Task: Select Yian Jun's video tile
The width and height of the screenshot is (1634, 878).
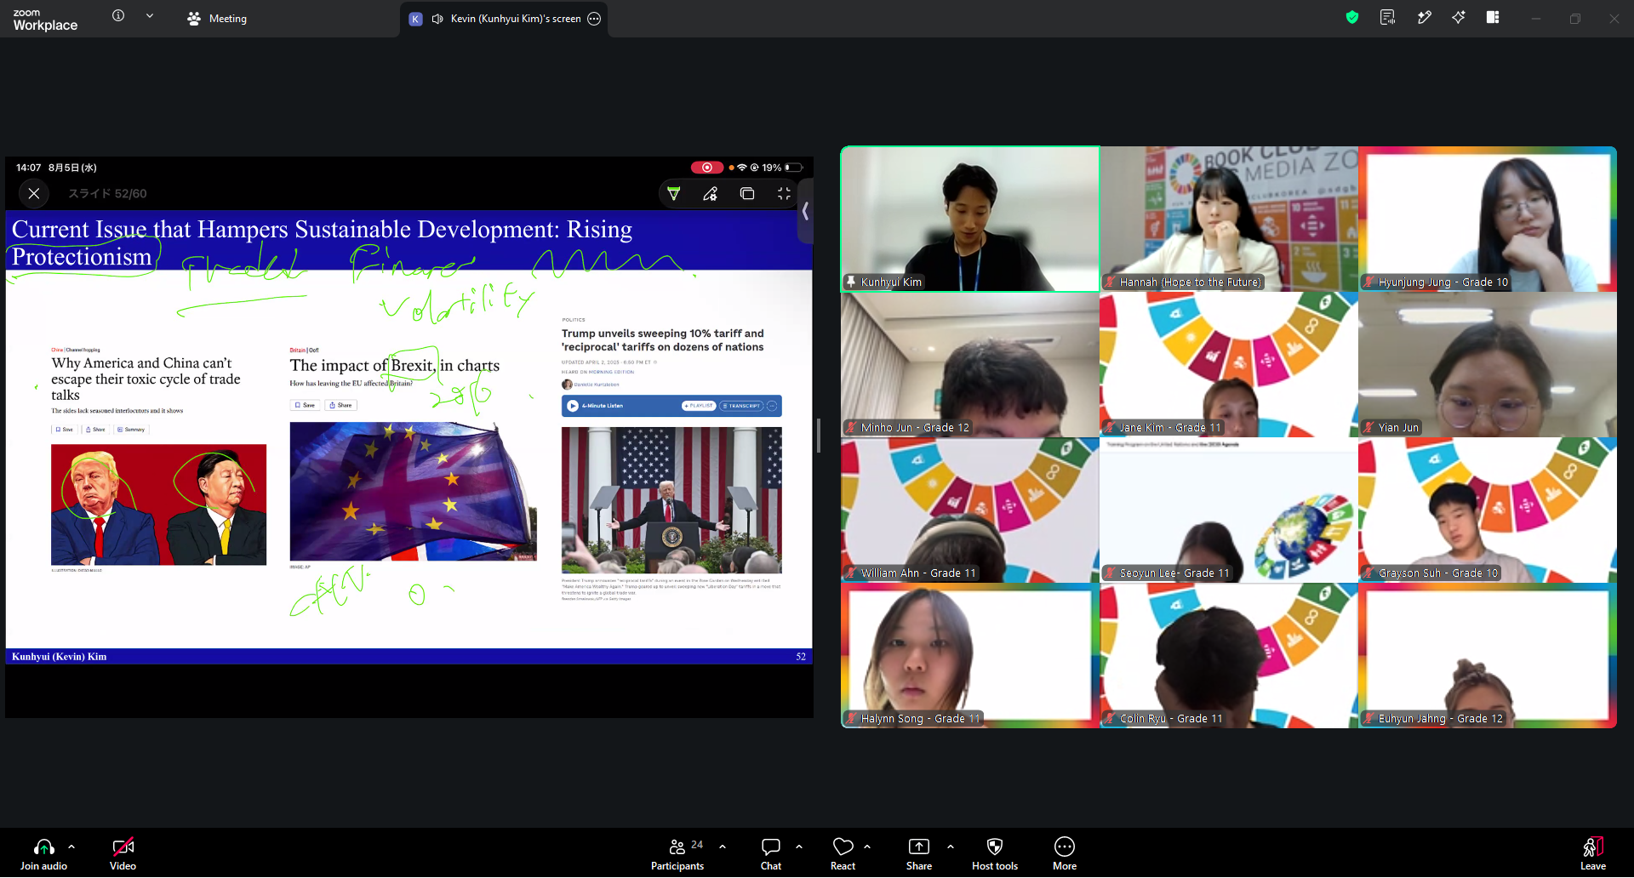Action: tap(1488, 365)
